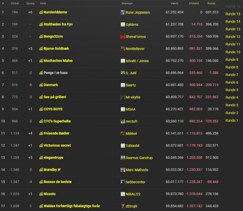The image size is (243, 211).
Task: Select Runde 12 in round list
Action: click(x=233, y=37)
